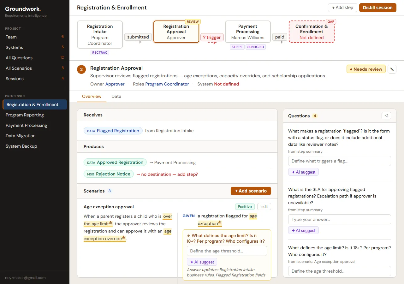Click the Add step button
404x284 pixels.
click(342, 8)
